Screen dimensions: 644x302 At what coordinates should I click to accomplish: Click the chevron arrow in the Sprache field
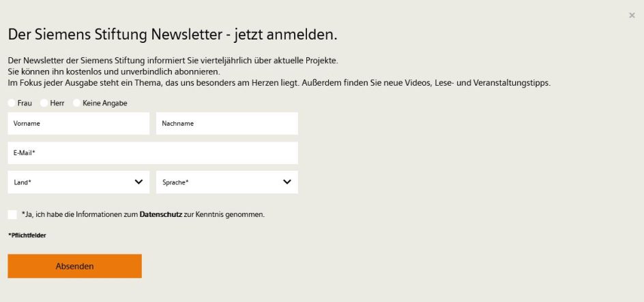coord(287,182)
